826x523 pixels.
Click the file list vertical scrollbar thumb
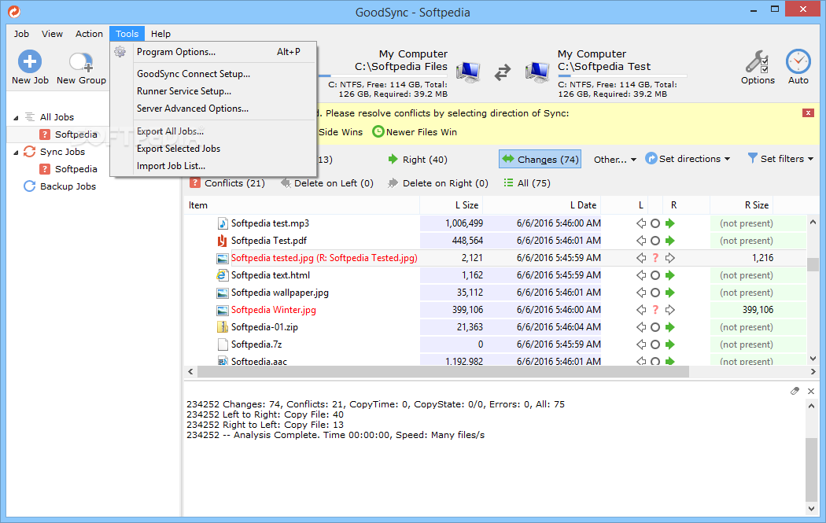tap(813, 264)
